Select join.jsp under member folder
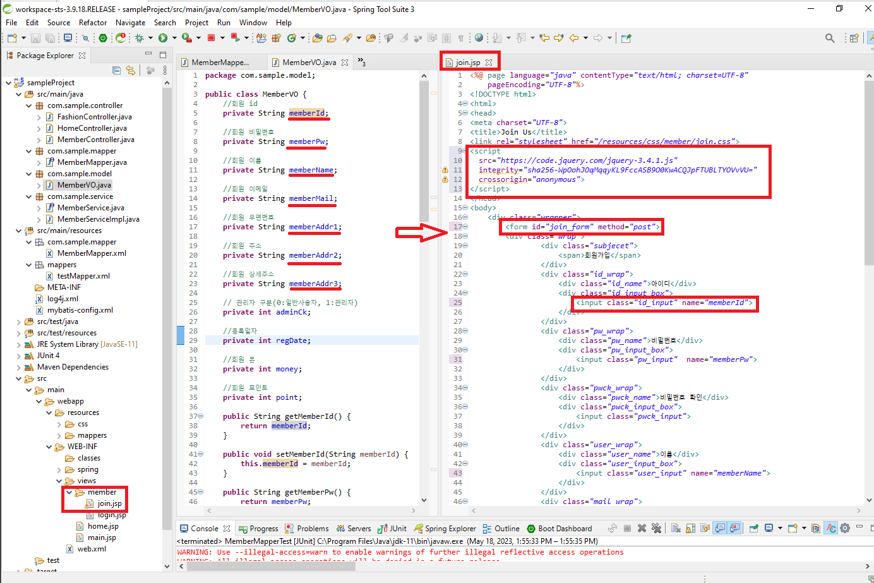874x583 pixels. pyautogui.click(x=109, y=503)
